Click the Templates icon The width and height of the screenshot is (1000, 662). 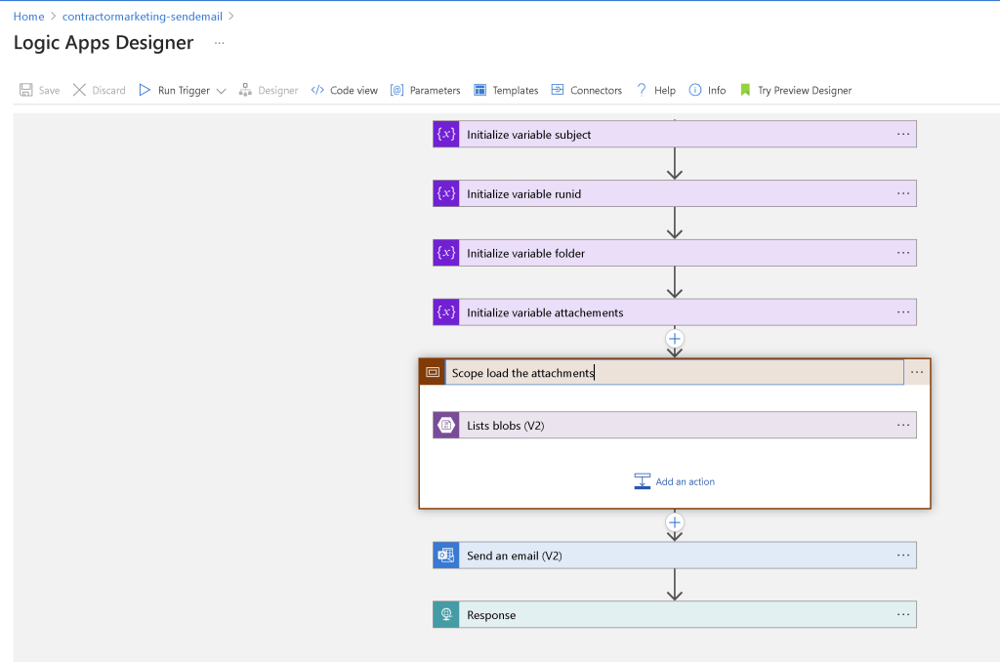pos(479,90)
